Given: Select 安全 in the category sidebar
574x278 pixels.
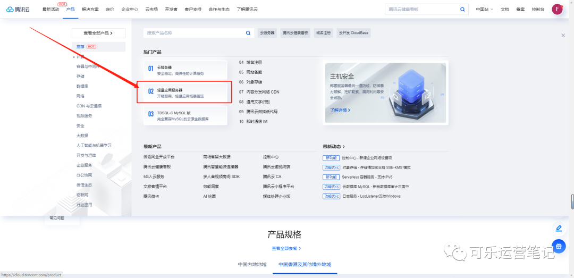Looking at the screenshot, I should pyautogui.click(x=80, y=125).
